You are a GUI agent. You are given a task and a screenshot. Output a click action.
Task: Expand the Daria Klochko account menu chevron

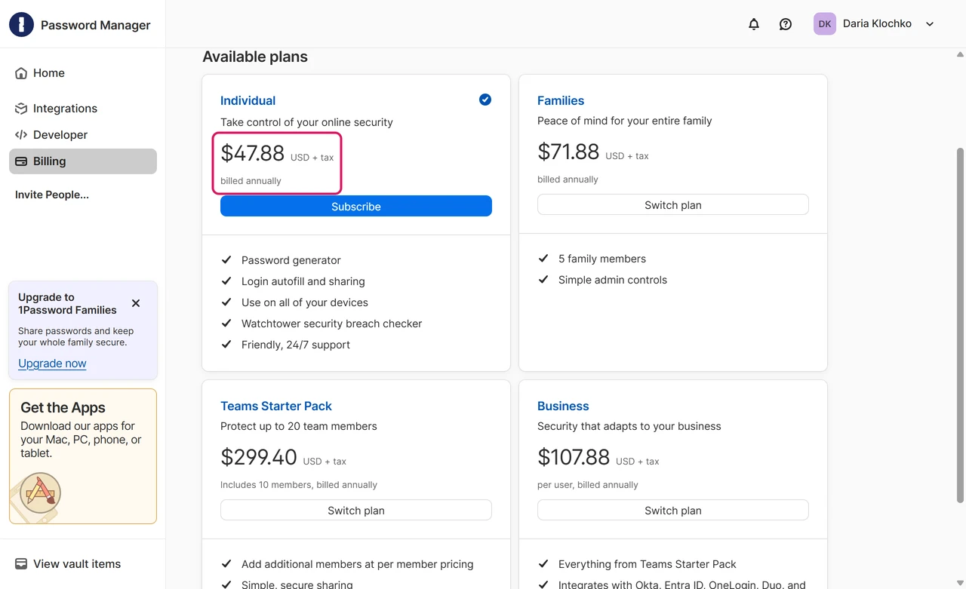[x=930, y=24]
